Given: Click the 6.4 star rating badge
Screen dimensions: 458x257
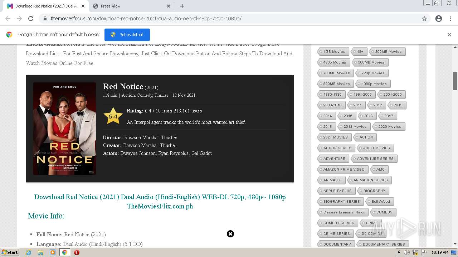Looking at the screenshot, I should pos(113,116).
